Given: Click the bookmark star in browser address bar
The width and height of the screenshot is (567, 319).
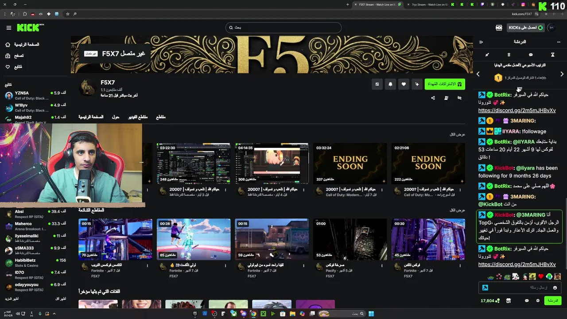Looking at the screenshot, I should 67,14.
